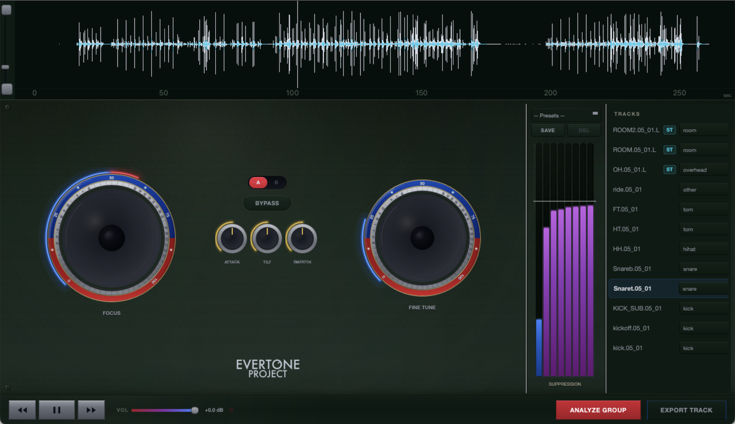Toggle stereo ST badge on ROOM2.05_01.L
This screenshot has height=424, width=735.
(670, 130)
